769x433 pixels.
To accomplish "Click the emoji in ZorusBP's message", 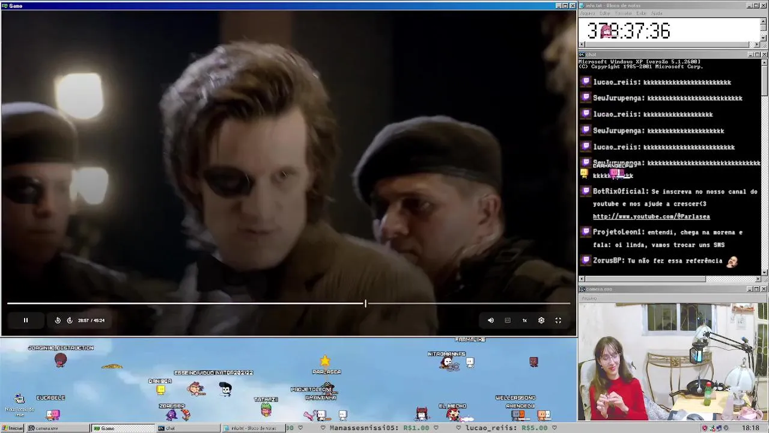I will pyautogui.click(x=732, y=261).
